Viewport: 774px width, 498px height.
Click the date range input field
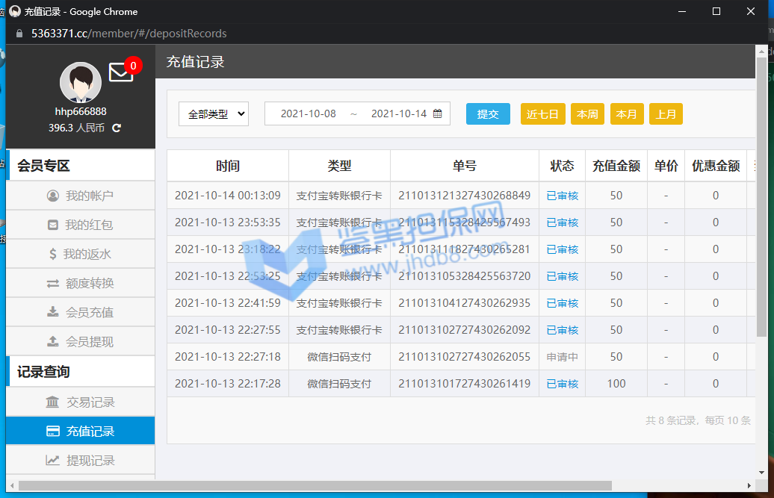pyautogui.click(x=351, y=113)
